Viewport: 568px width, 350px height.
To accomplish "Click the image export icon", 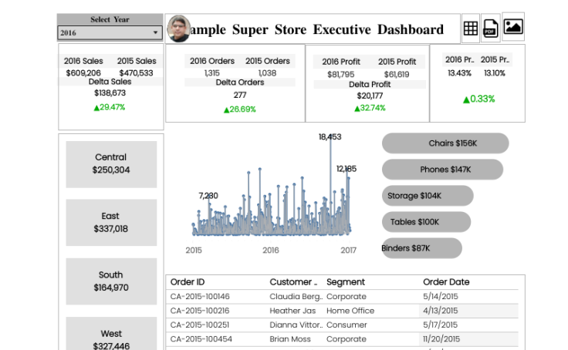I will coord(512,27).
